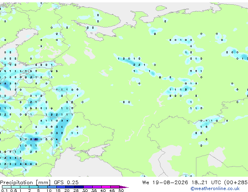The width and height of the screenshot is (248, 192).
Task: Select purple swatch between 30 and 35
Action: pos(88,187)
